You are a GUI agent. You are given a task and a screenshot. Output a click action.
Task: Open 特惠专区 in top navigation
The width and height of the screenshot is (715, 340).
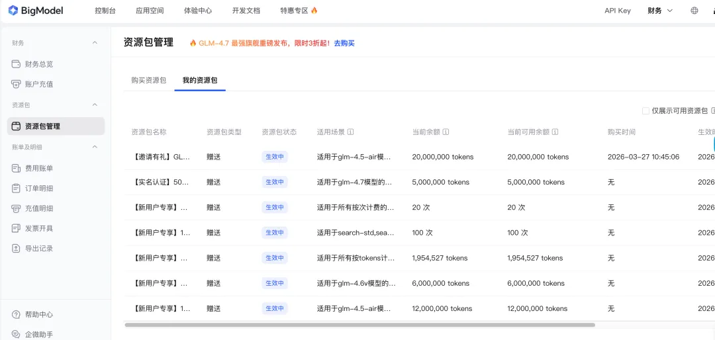(x=294, y=11)
